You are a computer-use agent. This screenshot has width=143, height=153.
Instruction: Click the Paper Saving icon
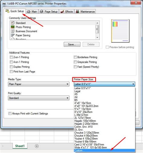point(13,35)
